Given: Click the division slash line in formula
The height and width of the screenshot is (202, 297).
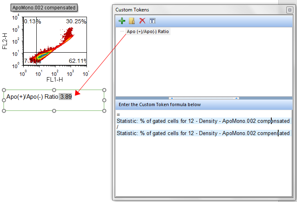Looking at the screenshot, I should click(x=118, y=127).
